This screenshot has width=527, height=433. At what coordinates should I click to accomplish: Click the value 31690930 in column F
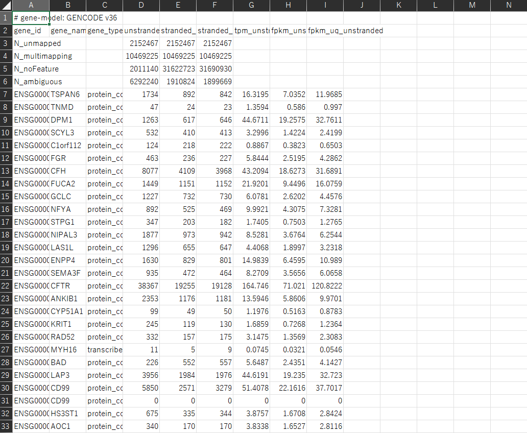[215, 69]
